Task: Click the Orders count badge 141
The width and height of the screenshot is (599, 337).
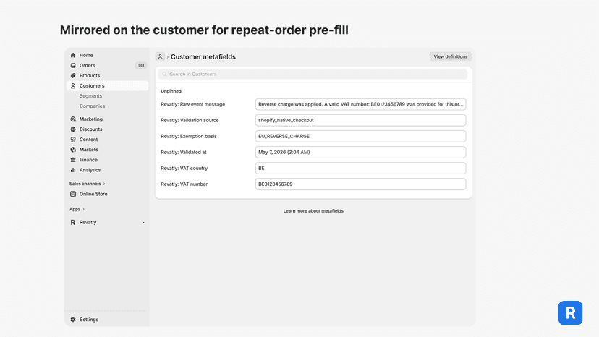Action: [141, 65]
